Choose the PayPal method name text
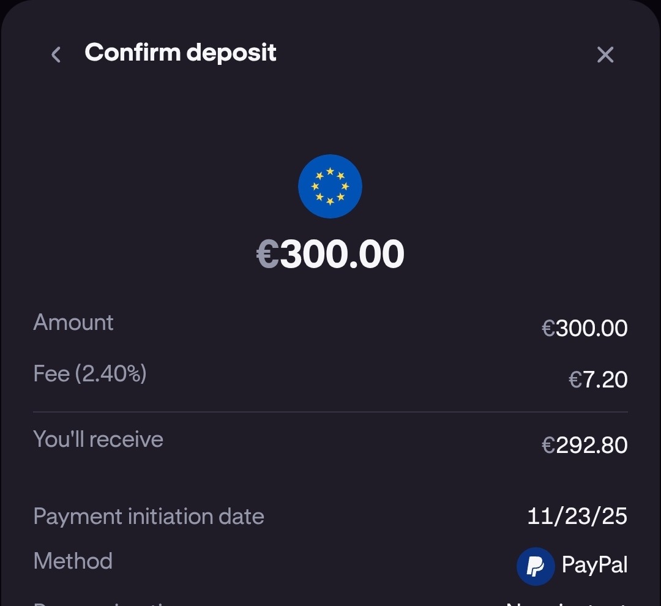The width and height of the screenshot is (661, 606). 594,565
